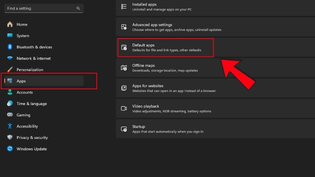This screenshot has height=177, width=315.
Task: Click the Windows Update refresh icon
Action: (x=10, y=149)
